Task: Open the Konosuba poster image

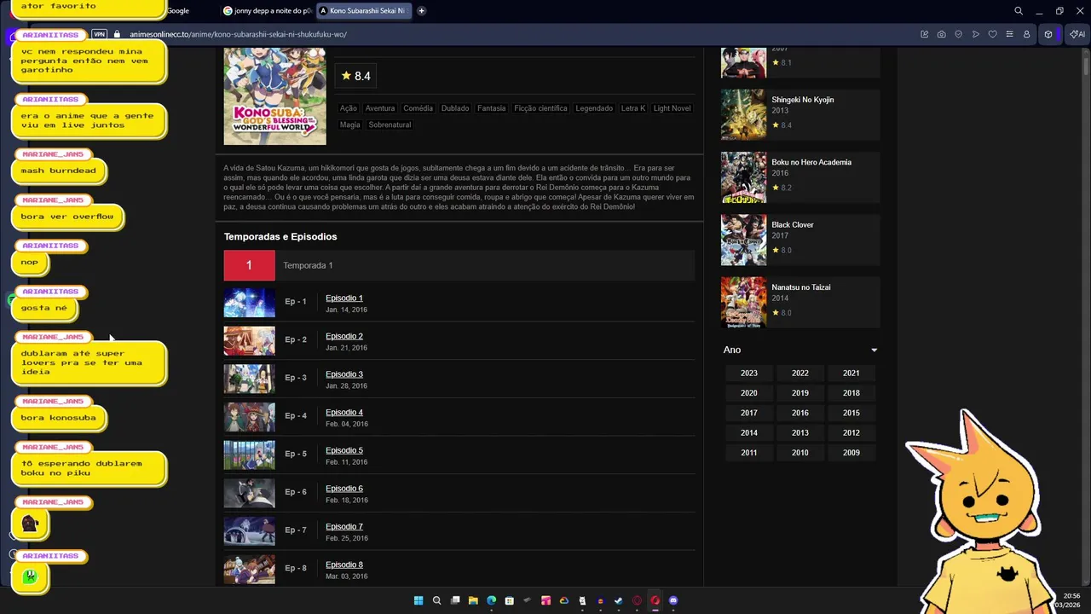Action: [274, 96]
